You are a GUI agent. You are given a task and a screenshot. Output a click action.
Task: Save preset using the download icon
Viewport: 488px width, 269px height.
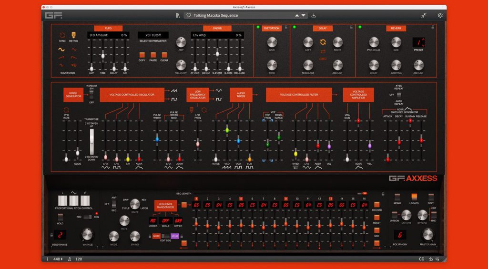[x=314, y=15]
